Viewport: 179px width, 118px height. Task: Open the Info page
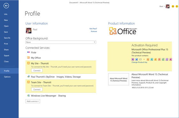tap(6, 14)
